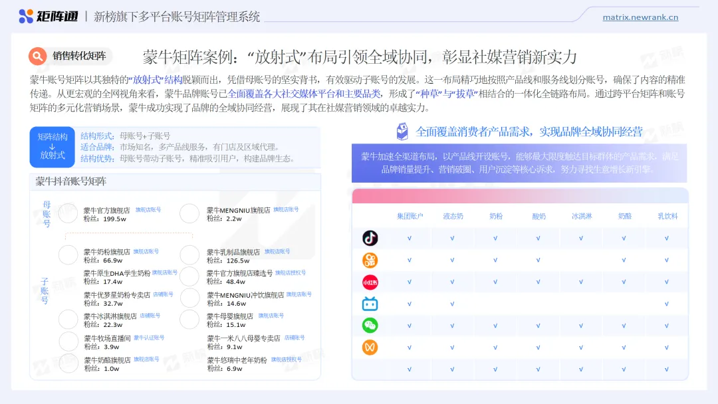Click the 蒙牛MENGNIU旗舰店 account name
Viewport: 718px width, 404px height.
click(x=238, y=211)
